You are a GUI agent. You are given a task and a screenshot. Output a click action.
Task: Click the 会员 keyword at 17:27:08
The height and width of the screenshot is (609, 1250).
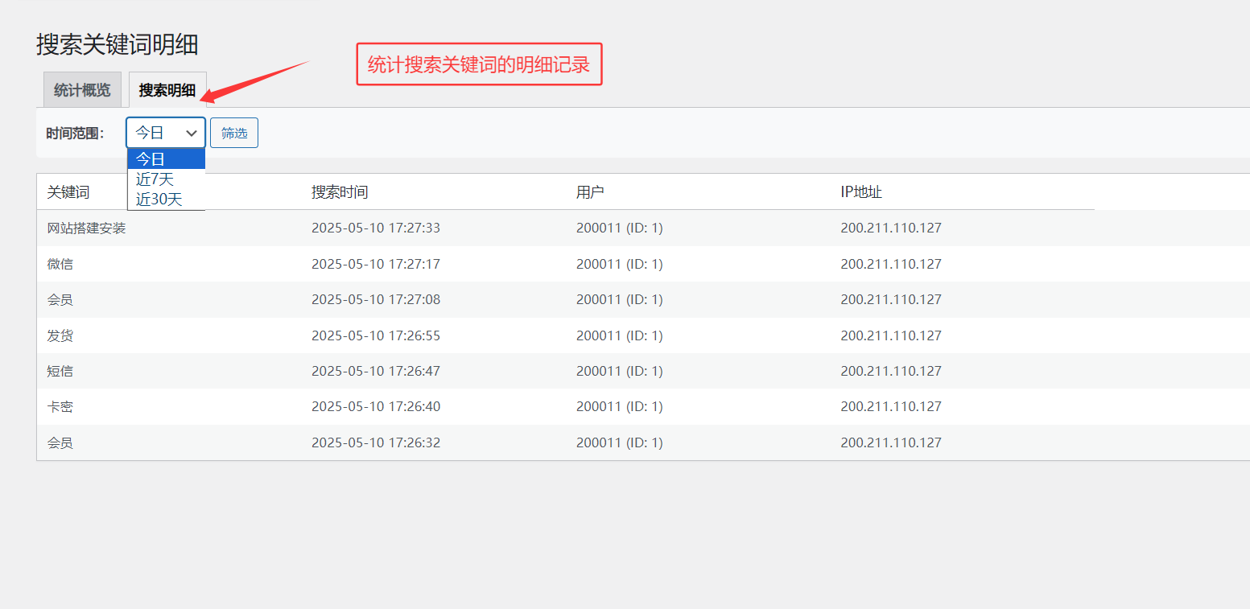point(60,300)
